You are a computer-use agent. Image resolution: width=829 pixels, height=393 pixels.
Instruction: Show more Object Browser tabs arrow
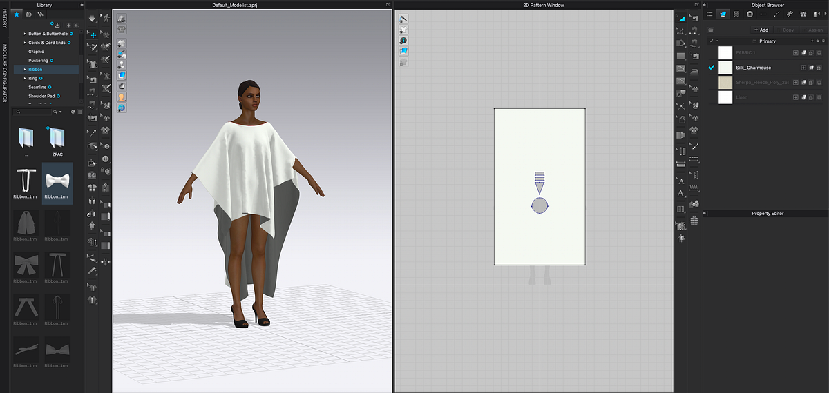[825, 14]
